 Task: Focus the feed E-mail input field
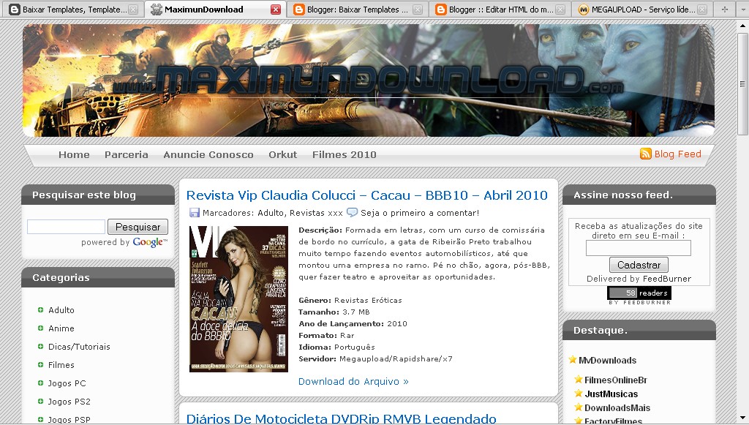coord(638,248)
